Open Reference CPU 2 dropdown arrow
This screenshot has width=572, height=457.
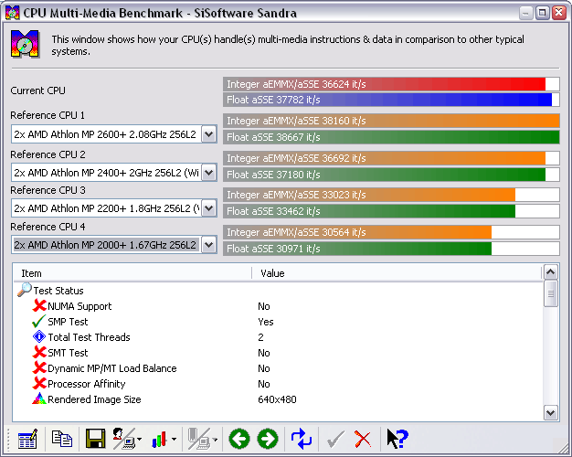[x=209, y=172]
